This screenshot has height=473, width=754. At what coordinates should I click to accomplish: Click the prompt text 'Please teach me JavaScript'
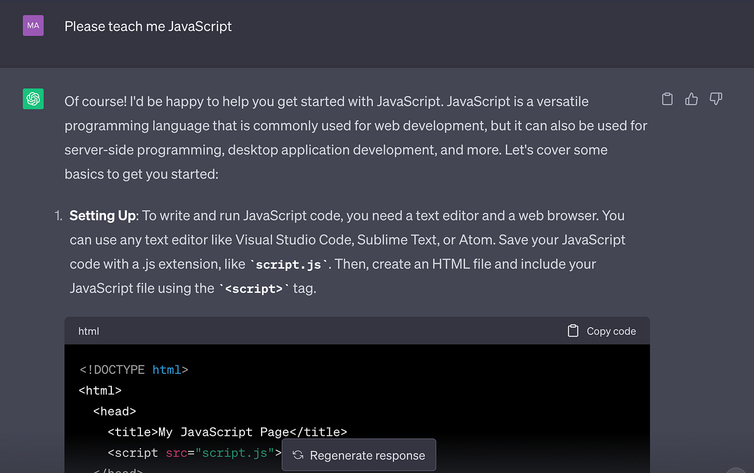[x=148, y=26]
